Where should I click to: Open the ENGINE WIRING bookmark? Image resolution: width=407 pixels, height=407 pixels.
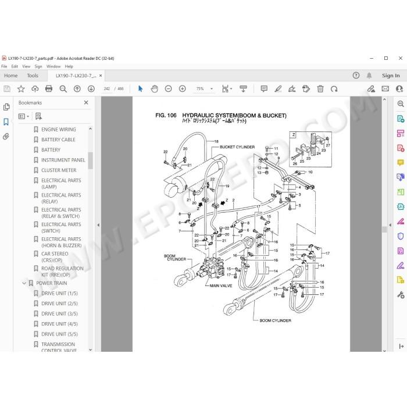[x=59, y=129]
